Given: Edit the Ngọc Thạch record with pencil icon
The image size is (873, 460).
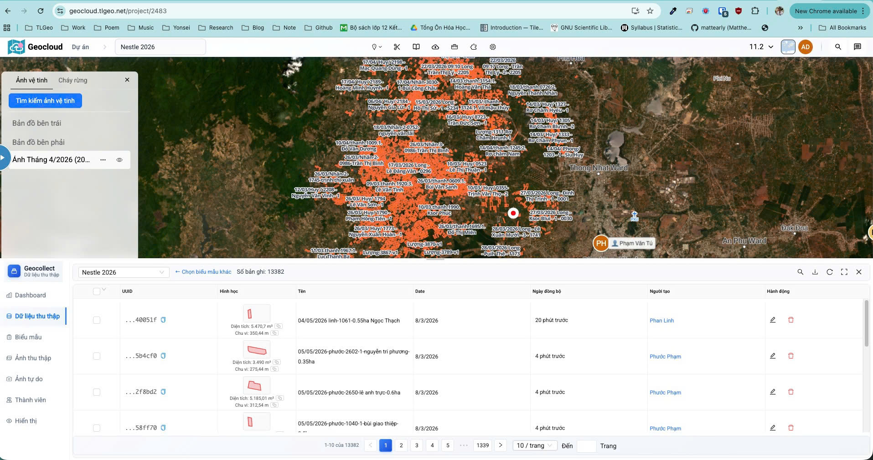Looking at the screenshot, I should point(773,320).
